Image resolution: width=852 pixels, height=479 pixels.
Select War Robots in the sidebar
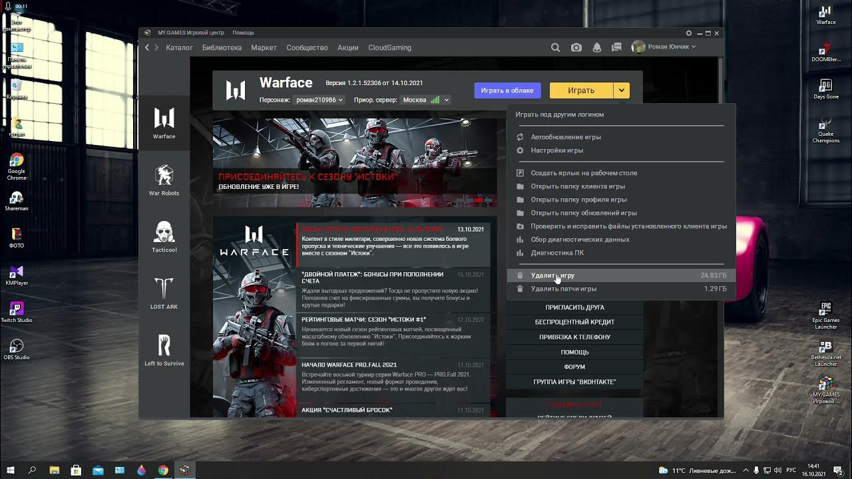click(x=164, y=180)
